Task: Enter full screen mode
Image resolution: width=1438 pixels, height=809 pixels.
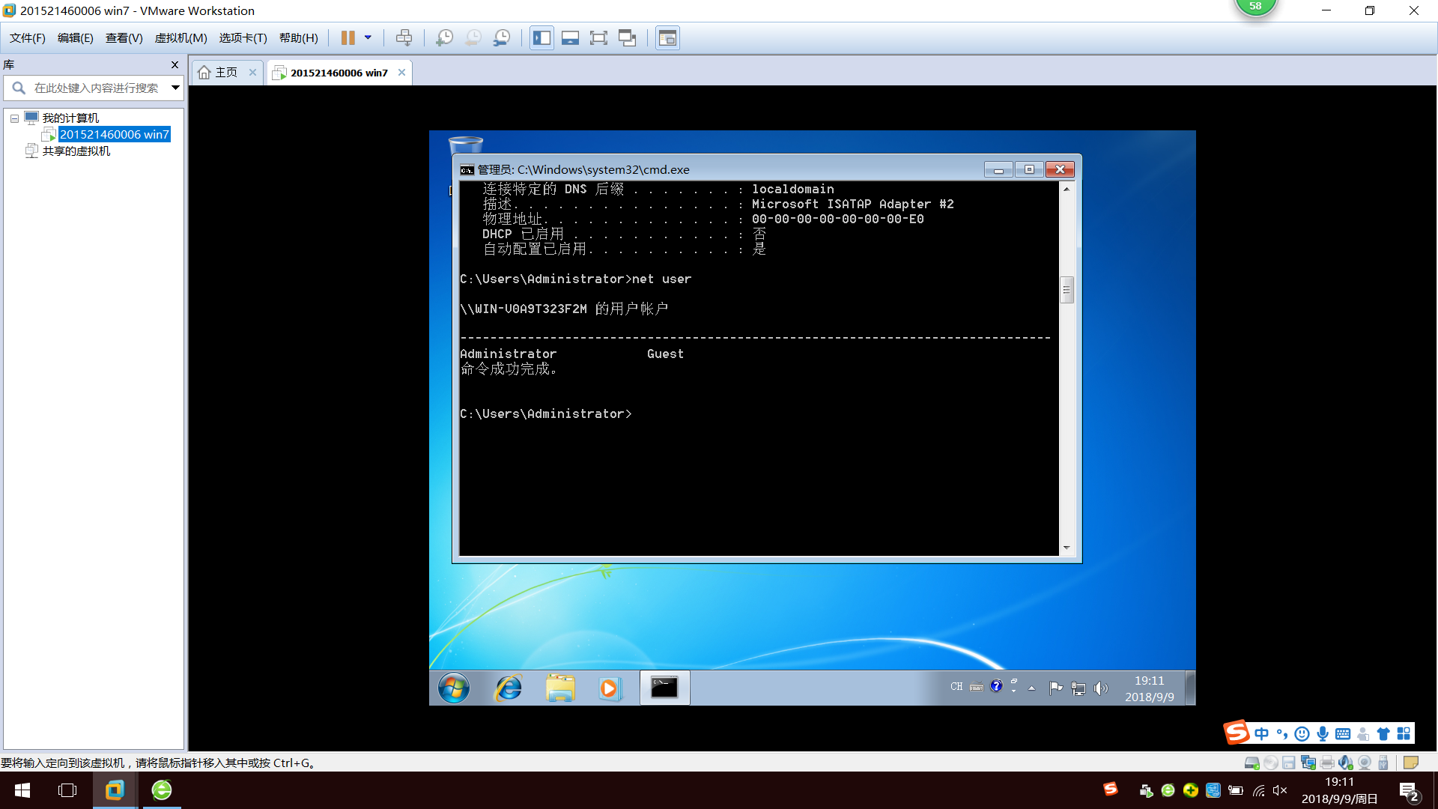Action: [598, 37]
